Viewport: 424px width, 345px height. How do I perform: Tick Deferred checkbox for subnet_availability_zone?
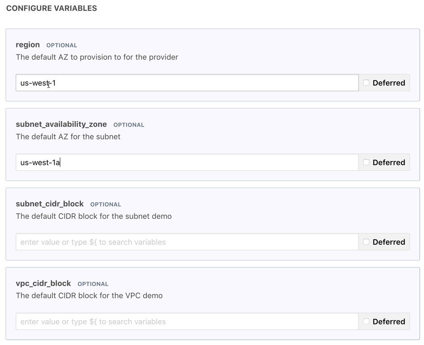tap(366, 163)
